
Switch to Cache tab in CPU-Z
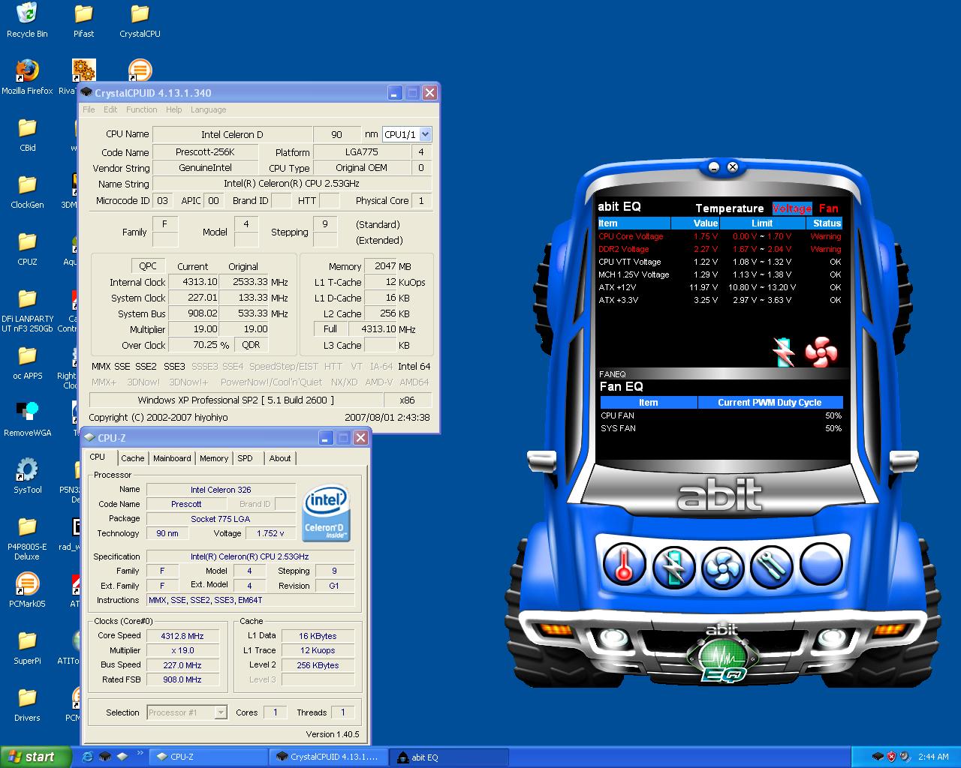tap(133, 458)
